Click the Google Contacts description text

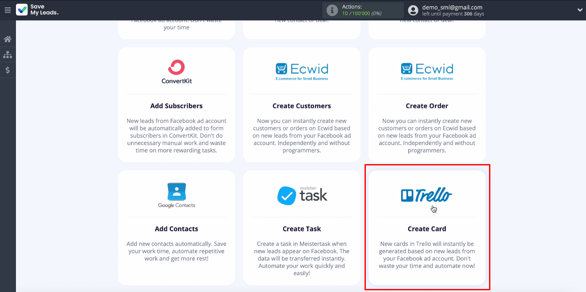[x=177, y=251]
